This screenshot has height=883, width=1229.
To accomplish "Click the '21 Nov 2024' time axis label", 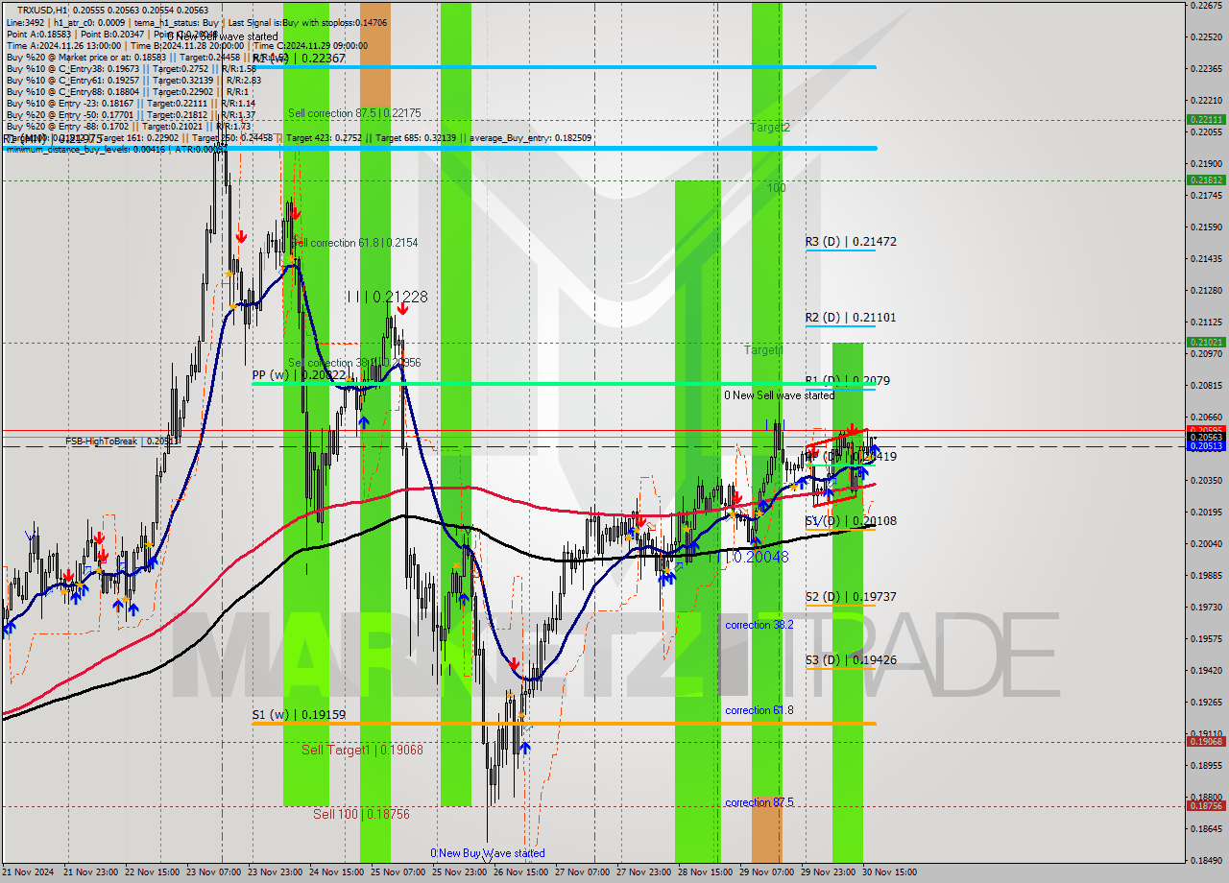I will click(29, 872).
